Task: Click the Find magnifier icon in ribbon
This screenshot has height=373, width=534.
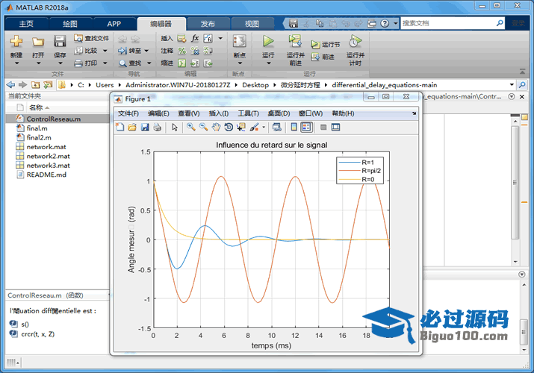Action: 122,63
